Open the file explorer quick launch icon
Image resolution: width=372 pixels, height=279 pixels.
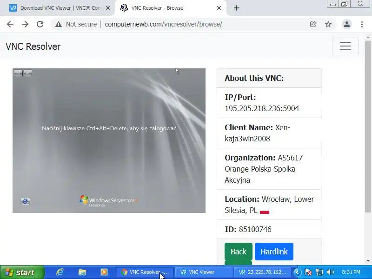tap(82, 272)
